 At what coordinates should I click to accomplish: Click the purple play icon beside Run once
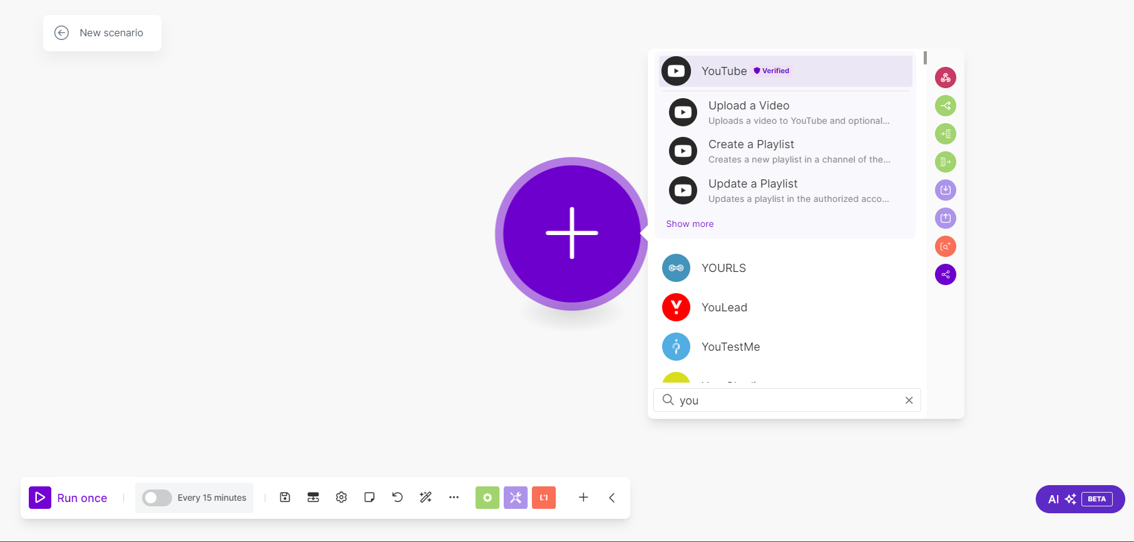coord(40,498)
